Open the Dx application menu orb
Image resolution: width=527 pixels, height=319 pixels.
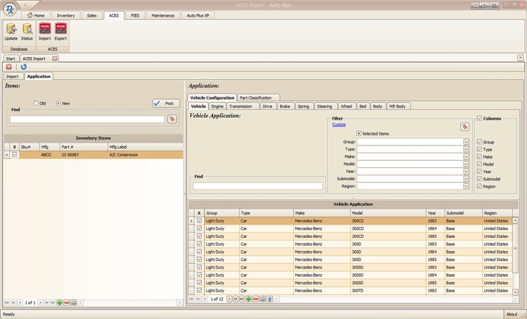[x=10, y=9]
